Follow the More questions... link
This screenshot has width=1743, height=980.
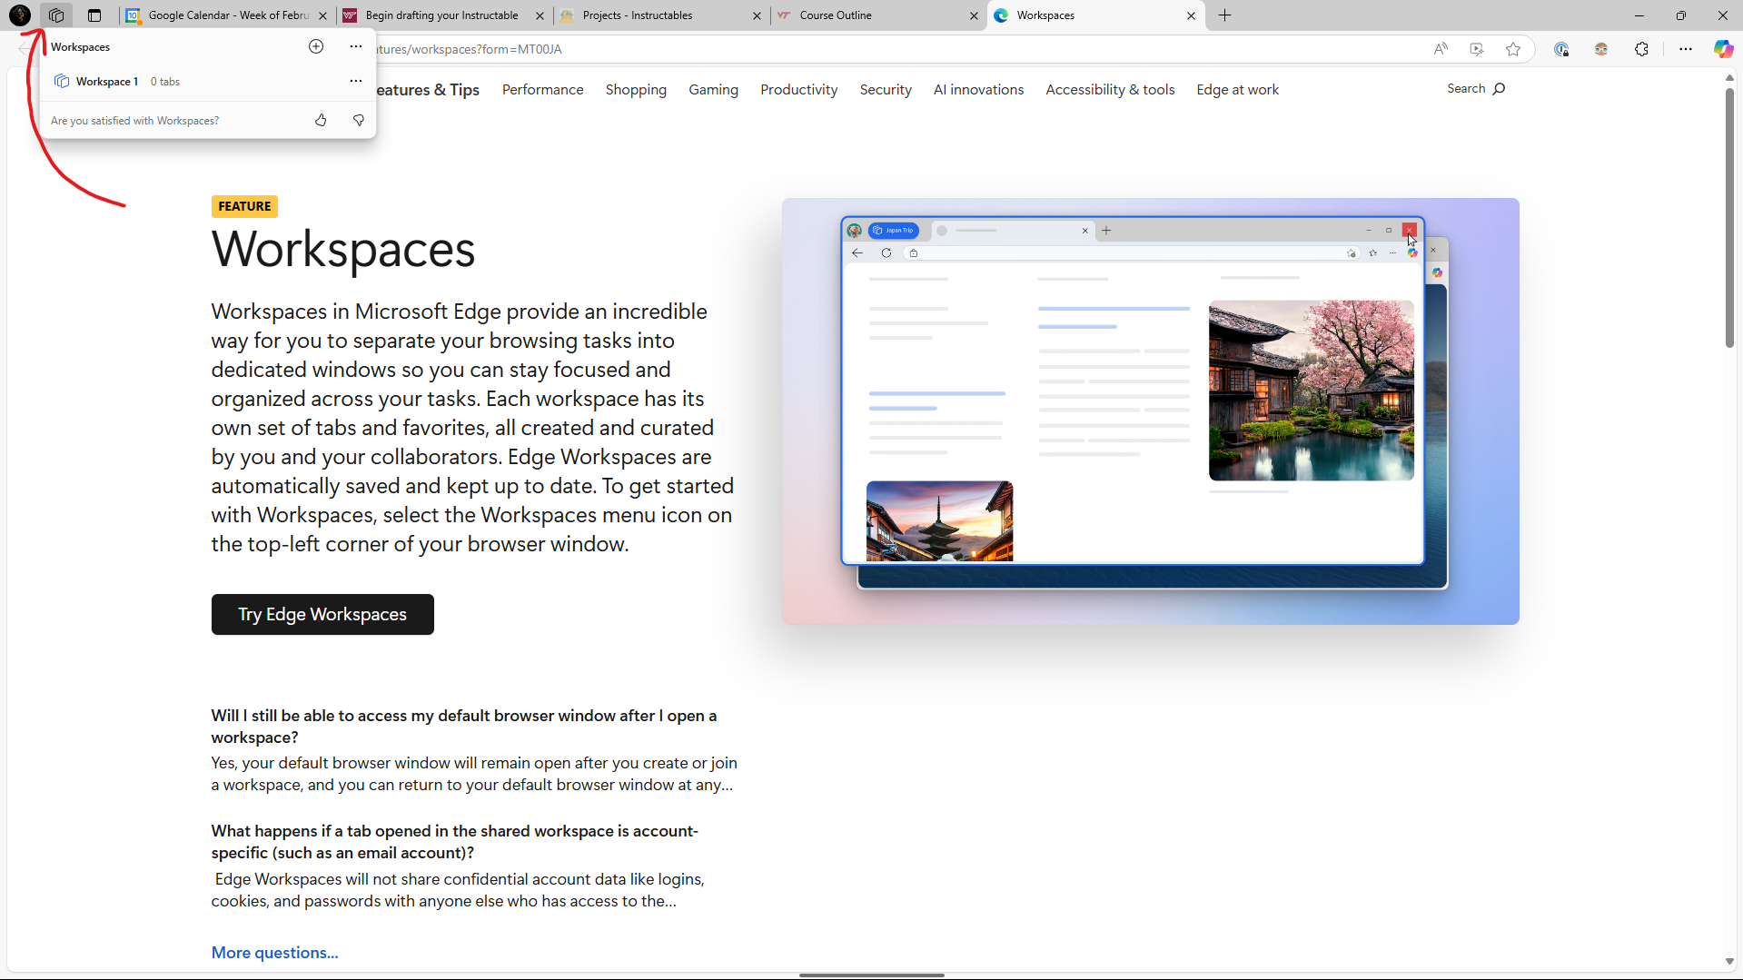274,953
